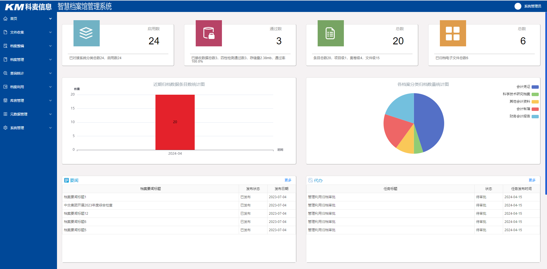Expand the 档案整编 menu chevron
The height and width of the screenshot is (269, 547).
(x=50, y=46)
